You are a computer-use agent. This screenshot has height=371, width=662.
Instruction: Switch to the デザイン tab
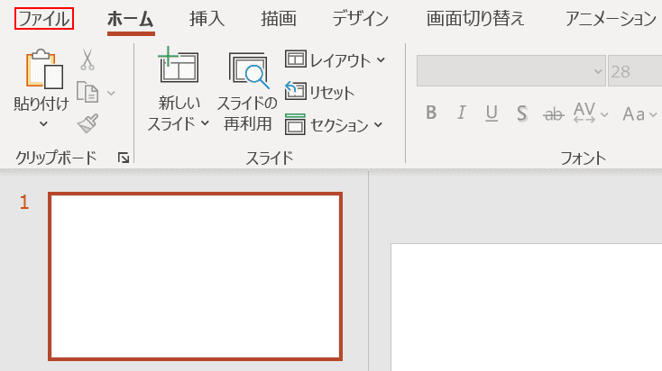tap(360, 19)
